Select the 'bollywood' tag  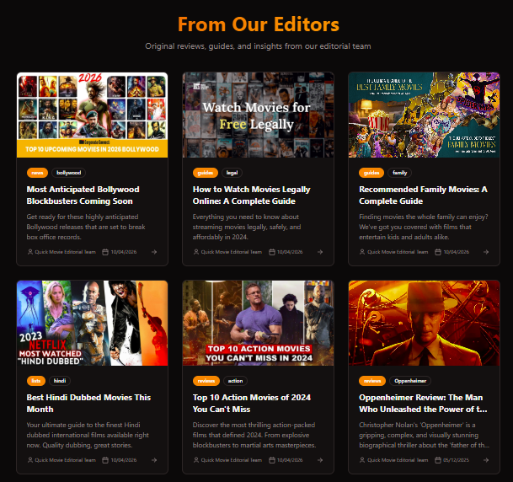point(69,173)
